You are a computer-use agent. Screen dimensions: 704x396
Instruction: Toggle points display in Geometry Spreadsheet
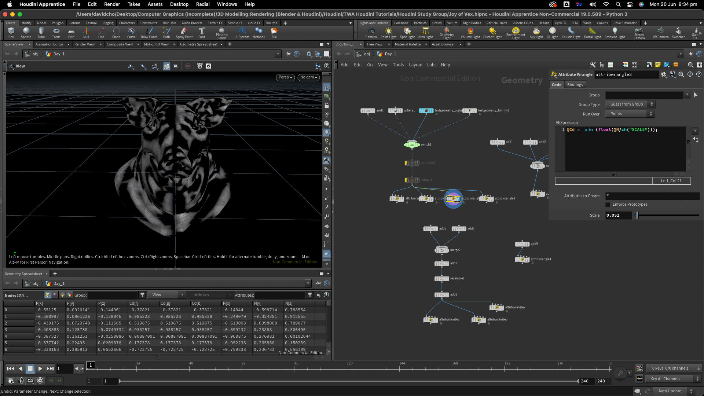coord(48,295)
